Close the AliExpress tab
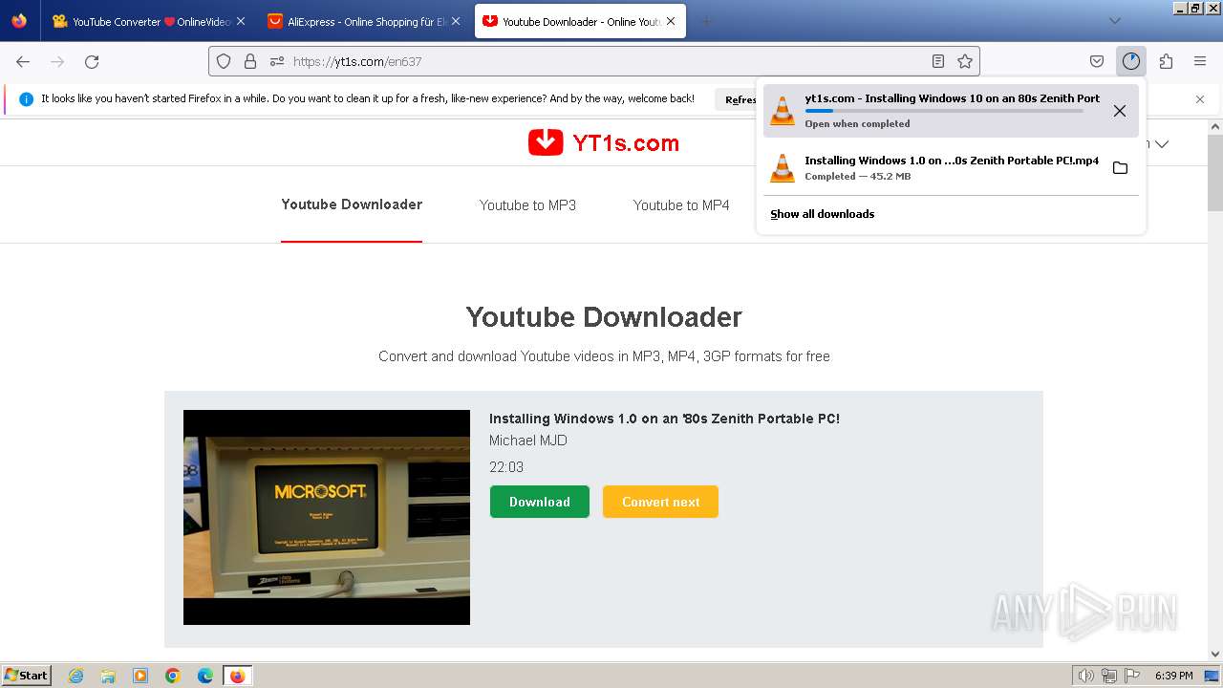Image resolution: width=1223 pixels, height=688 pixels. click(456, 21)
